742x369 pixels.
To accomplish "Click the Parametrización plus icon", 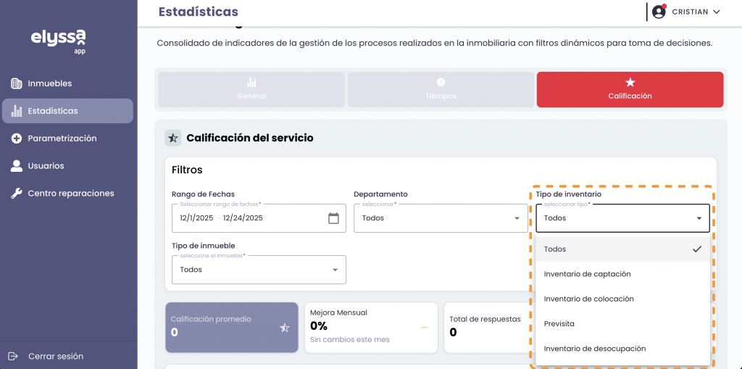I will pyautogui.click(x=16, y=138).
